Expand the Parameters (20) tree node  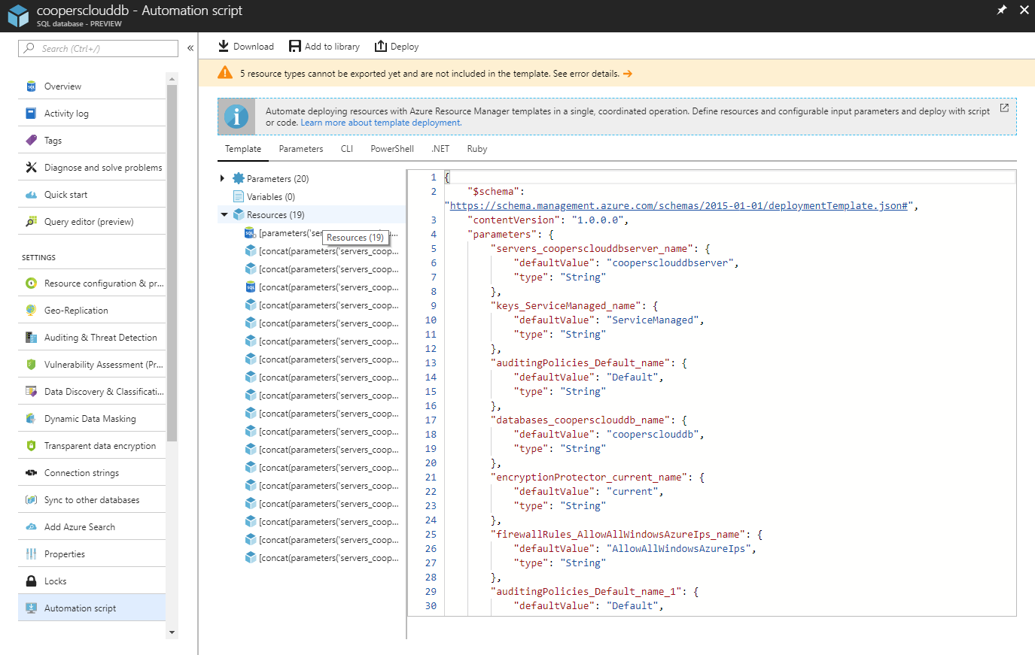[x=222, y=179]
